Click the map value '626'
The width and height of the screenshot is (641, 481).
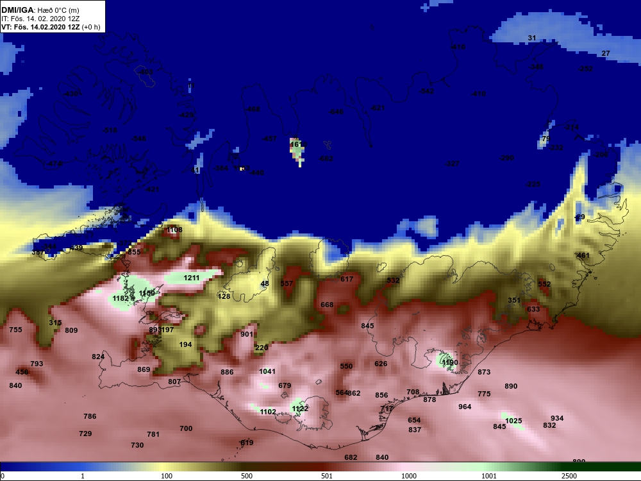point(381,363)
